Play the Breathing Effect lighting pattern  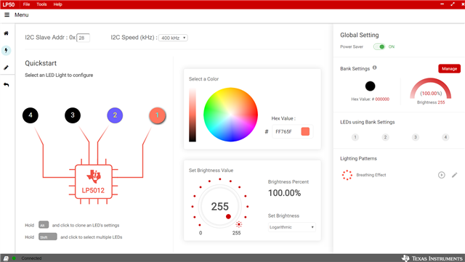tap(441, 175)
